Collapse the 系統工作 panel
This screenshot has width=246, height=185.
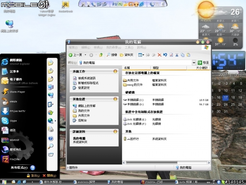[115, 71]
